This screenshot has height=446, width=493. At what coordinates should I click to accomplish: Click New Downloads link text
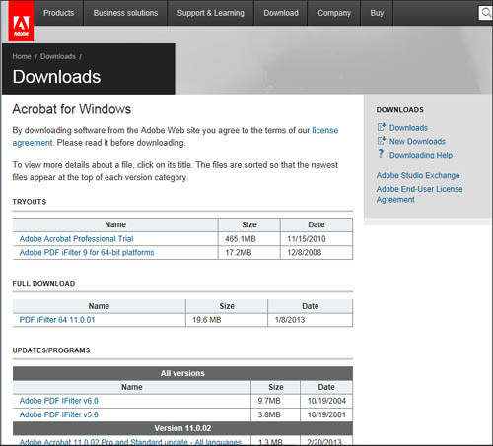(x=417, y=141)
